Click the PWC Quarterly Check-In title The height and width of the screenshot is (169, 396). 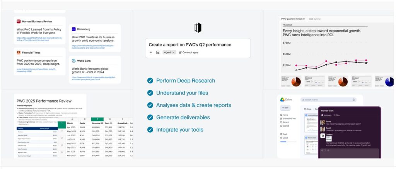(293, 19)
